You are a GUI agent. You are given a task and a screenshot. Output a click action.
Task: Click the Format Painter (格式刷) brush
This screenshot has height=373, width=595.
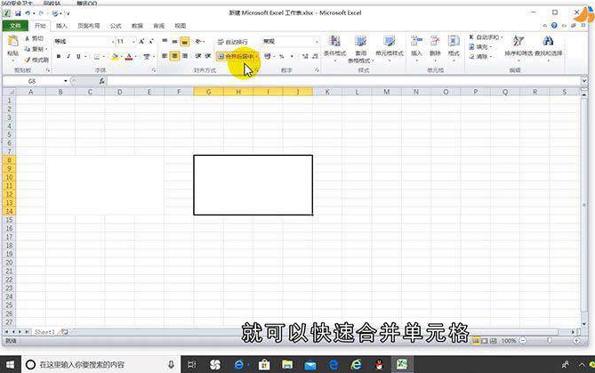28,60
